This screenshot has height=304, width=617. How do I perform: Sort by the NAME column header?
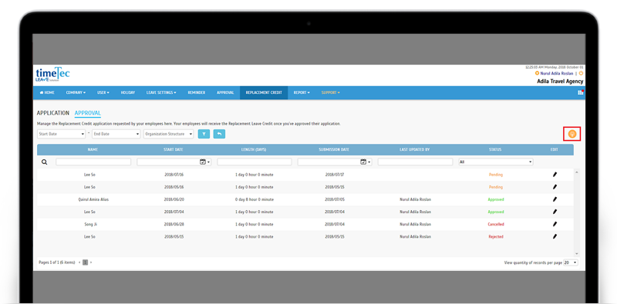(x=93, y=149)
